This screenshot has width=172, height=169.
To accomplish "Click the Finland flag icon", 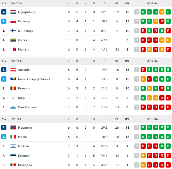I will [13, 31].
